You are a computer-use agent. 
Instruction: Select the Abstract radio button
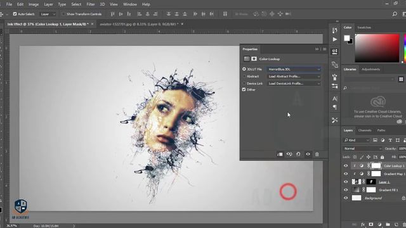click(244, 77)
